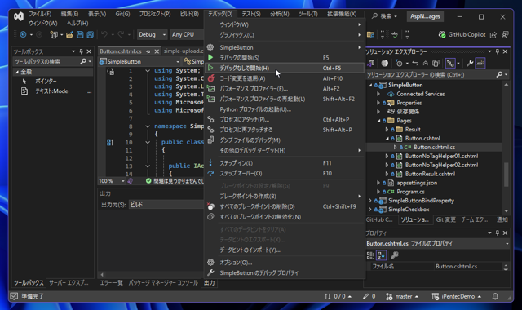Toggle auto-hide pin on the Solution Explorer panel
Screen dimensions: 522x310
coord(498,51)
